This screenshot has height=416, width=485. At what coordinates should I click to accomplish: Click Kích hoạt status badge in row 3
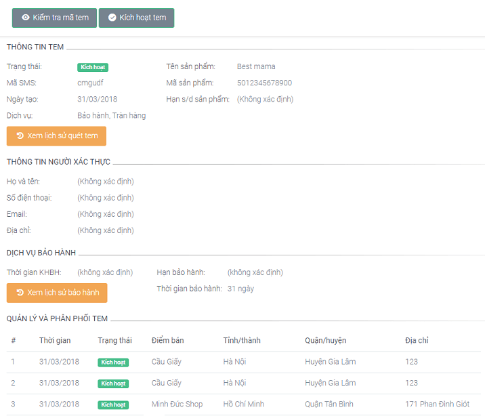113,405
